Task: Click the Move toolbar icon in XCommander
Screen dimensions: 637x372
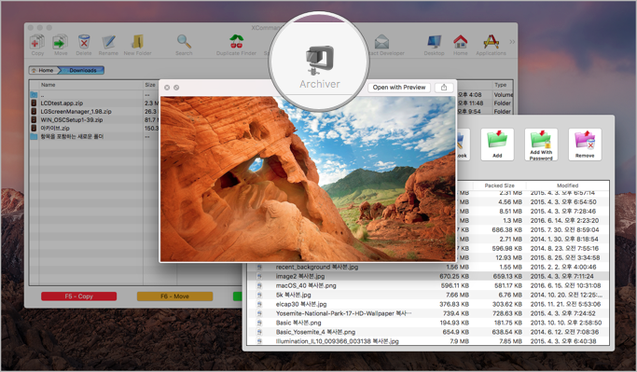Action: pyautogui.click(x=61, y=42)
